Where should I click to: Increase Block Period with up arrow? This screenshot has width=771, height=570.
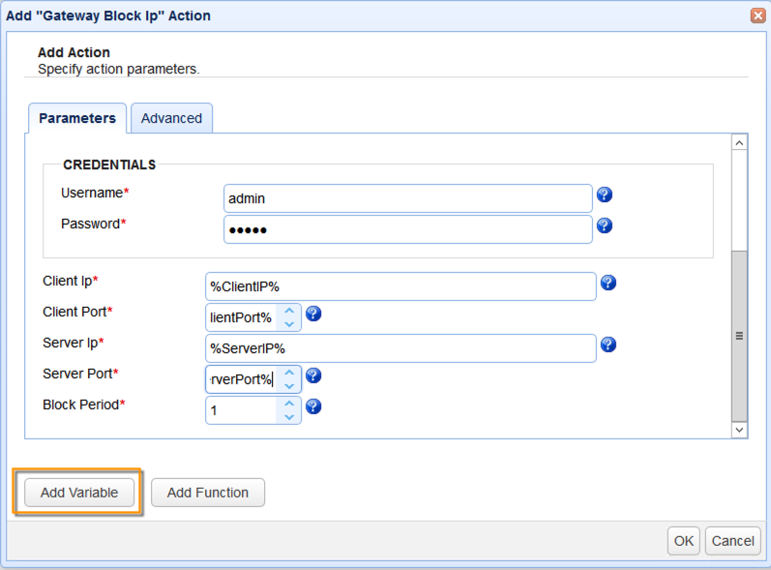(x=288, y=404)
